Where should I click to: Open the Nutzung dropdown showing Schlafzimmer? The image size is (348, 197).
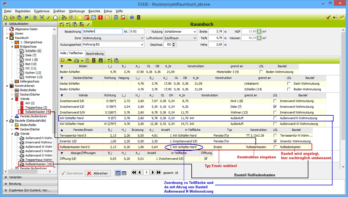[x=194, y=31]
